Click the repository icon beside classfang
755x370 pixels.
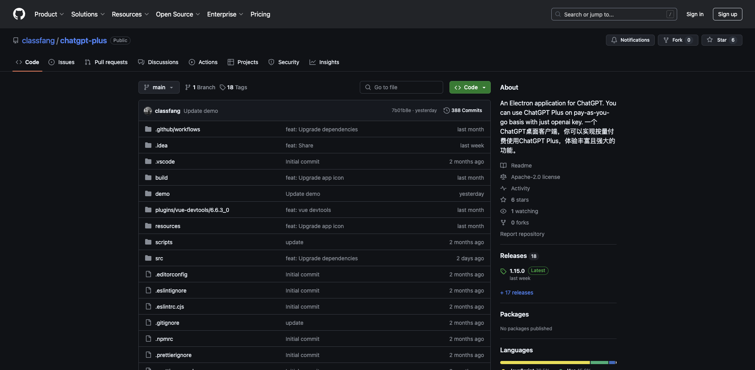tap(16, 40)
